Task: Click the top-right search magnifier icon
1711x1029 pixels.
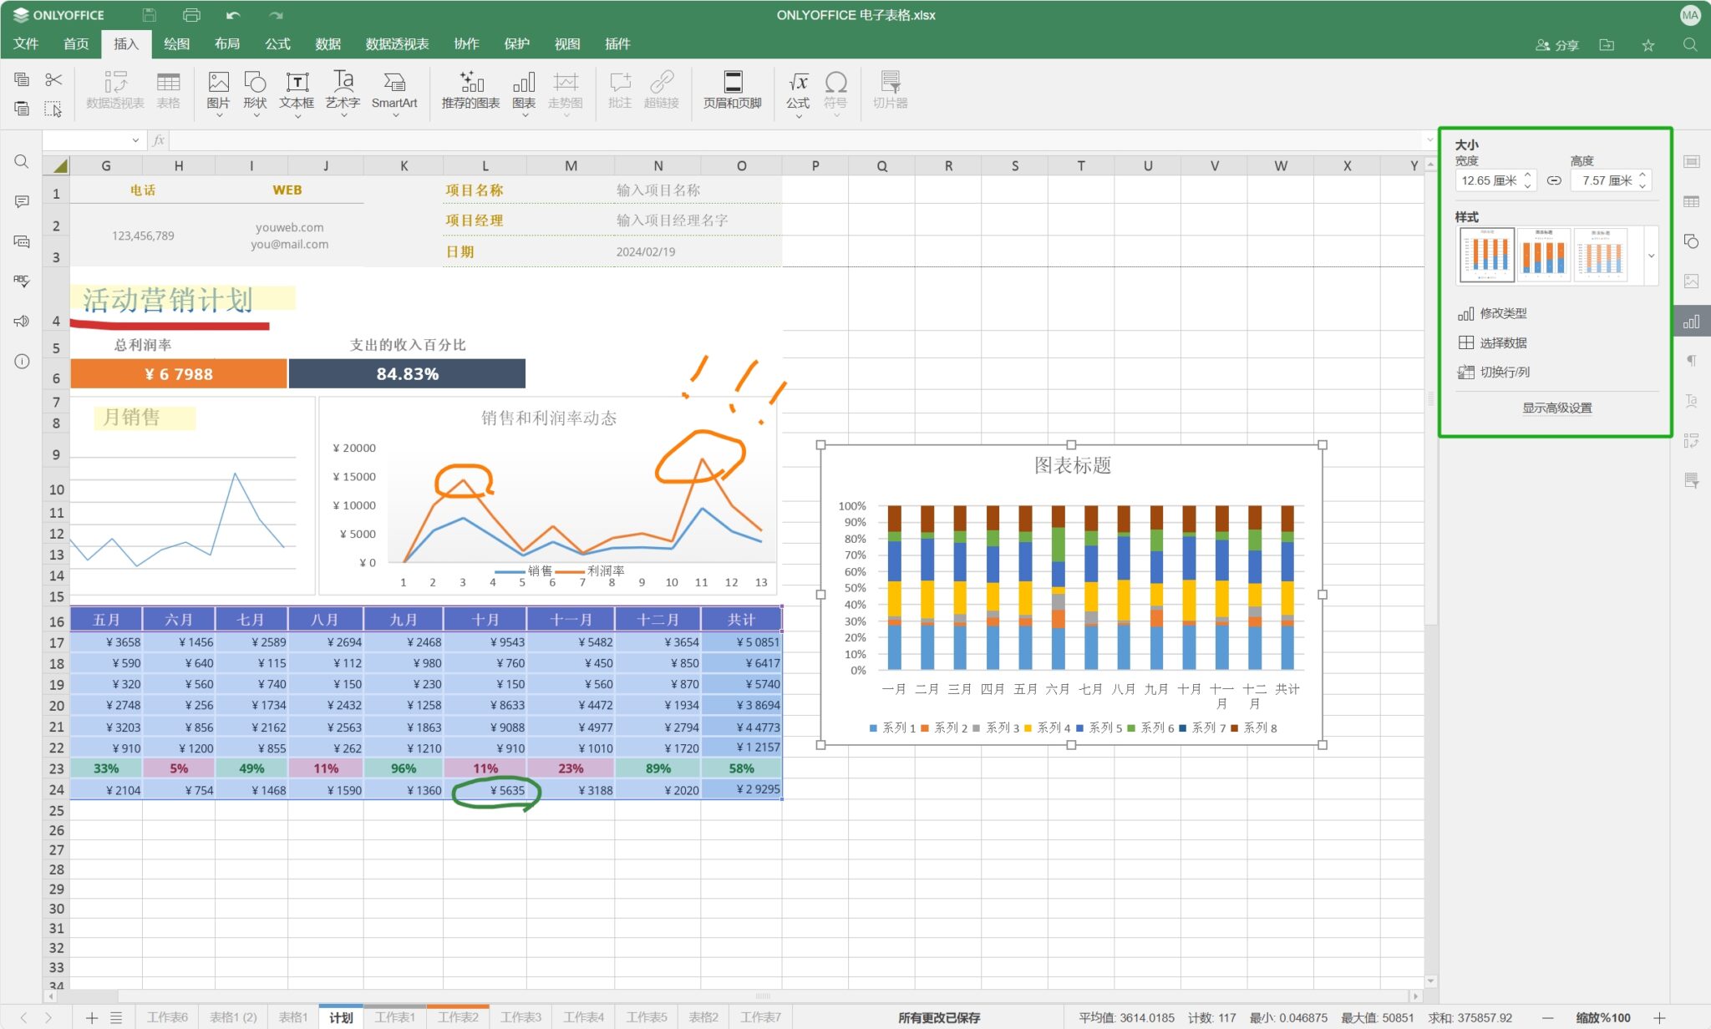Action: point(1690,45)
